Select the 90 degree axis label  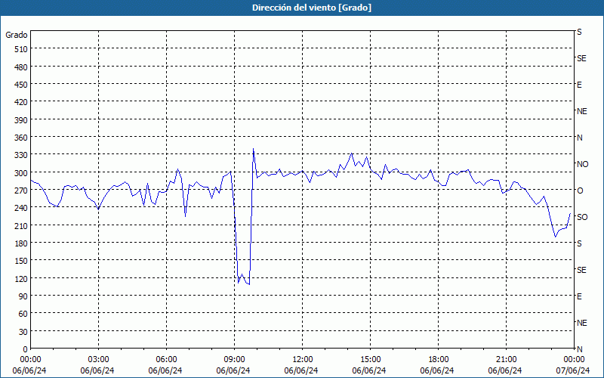[23, 296]
